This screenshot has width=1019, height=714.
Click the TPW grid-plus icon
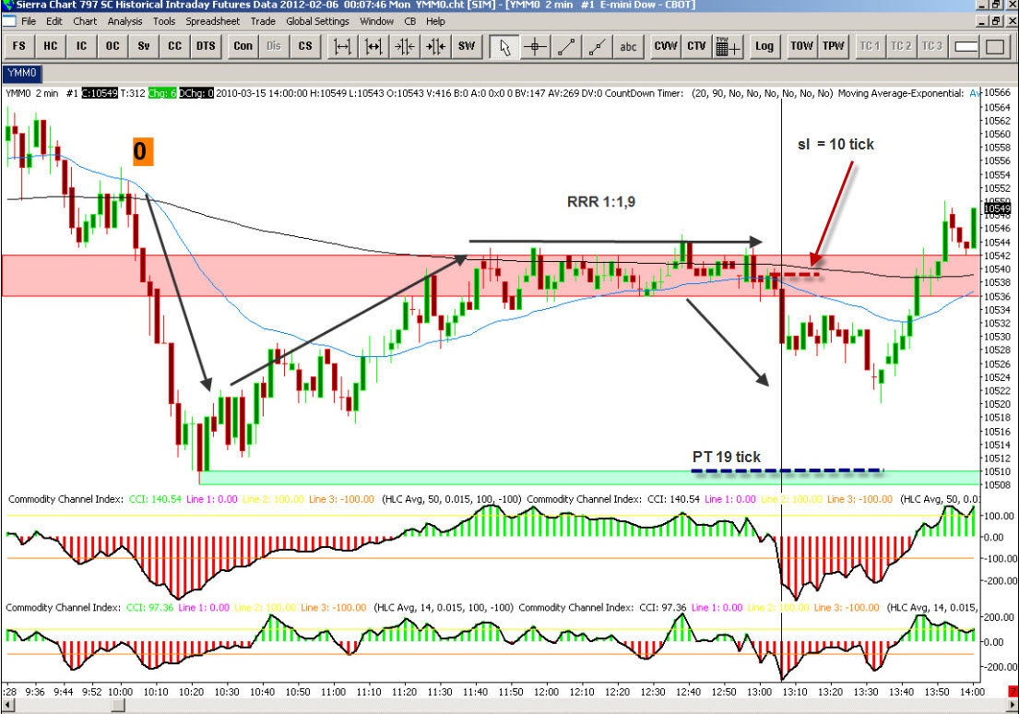coord(728,46)
